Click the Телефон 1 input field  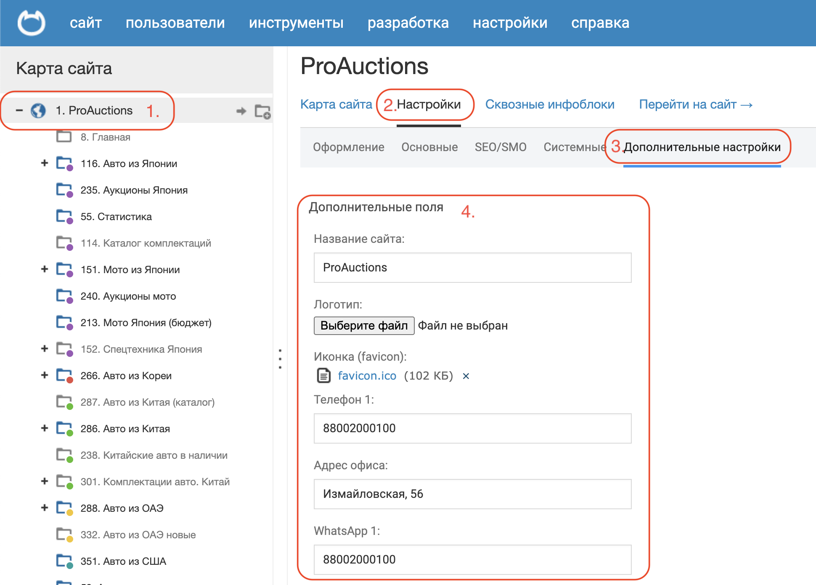pyautogui.click(x=472, y=428)
